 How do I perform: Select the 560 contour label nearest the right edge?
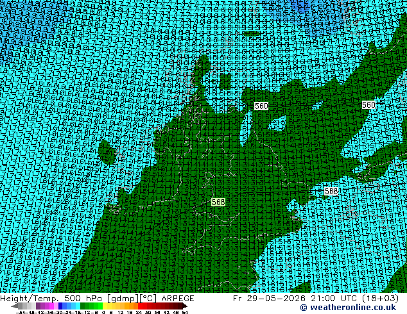tap(368, 104)
